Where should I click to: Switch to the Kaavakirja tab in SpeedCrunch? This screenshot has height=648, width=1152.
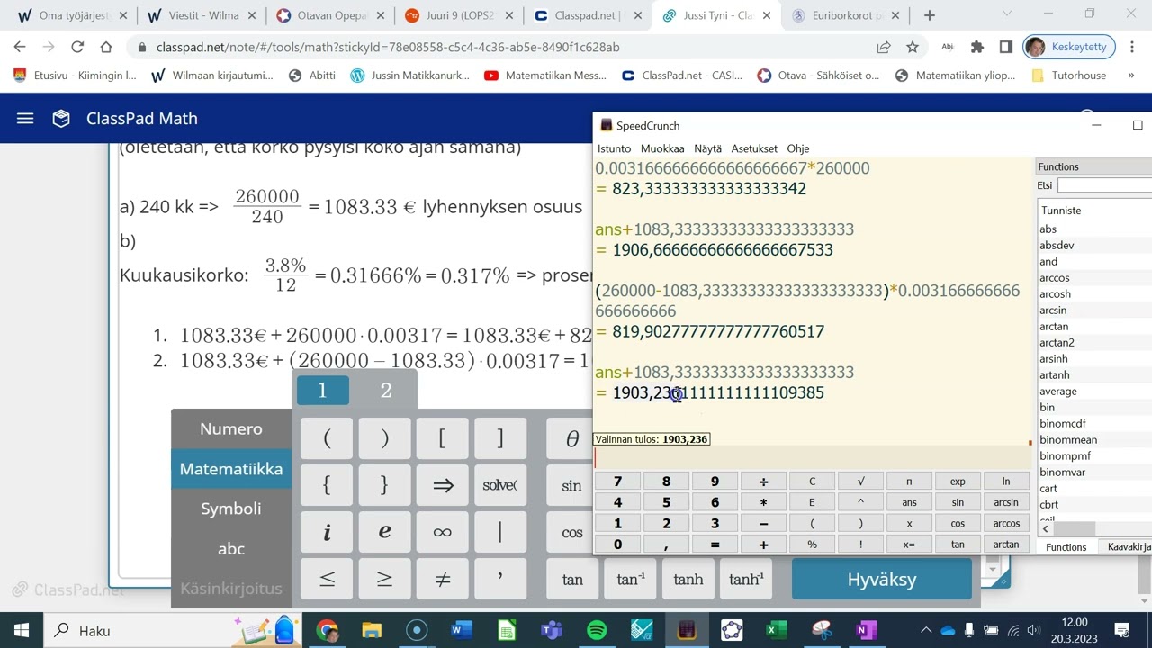pyautogui.click(x=1128, y=546)
